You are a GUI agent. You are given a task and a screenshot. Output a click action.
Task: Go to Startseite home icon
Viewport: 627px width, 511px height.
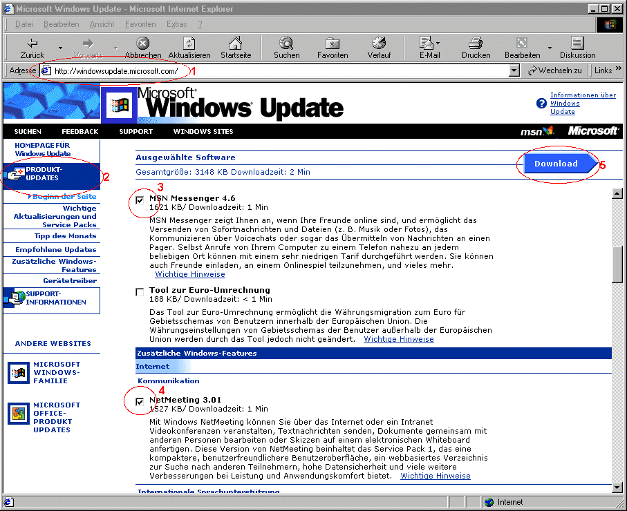point(236,43)
